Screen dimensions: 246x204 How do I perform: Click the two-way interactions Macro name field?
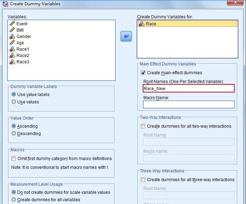pyautogui.click(x=189, y=158)
